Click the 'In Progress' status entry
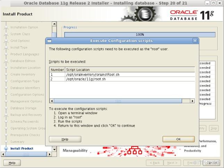 205,104
